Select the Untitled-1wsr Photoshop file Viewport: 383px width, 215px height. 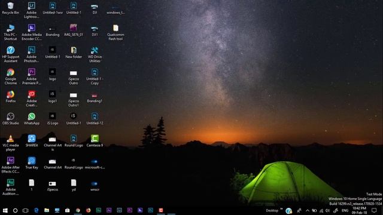[x=53, y=8]
